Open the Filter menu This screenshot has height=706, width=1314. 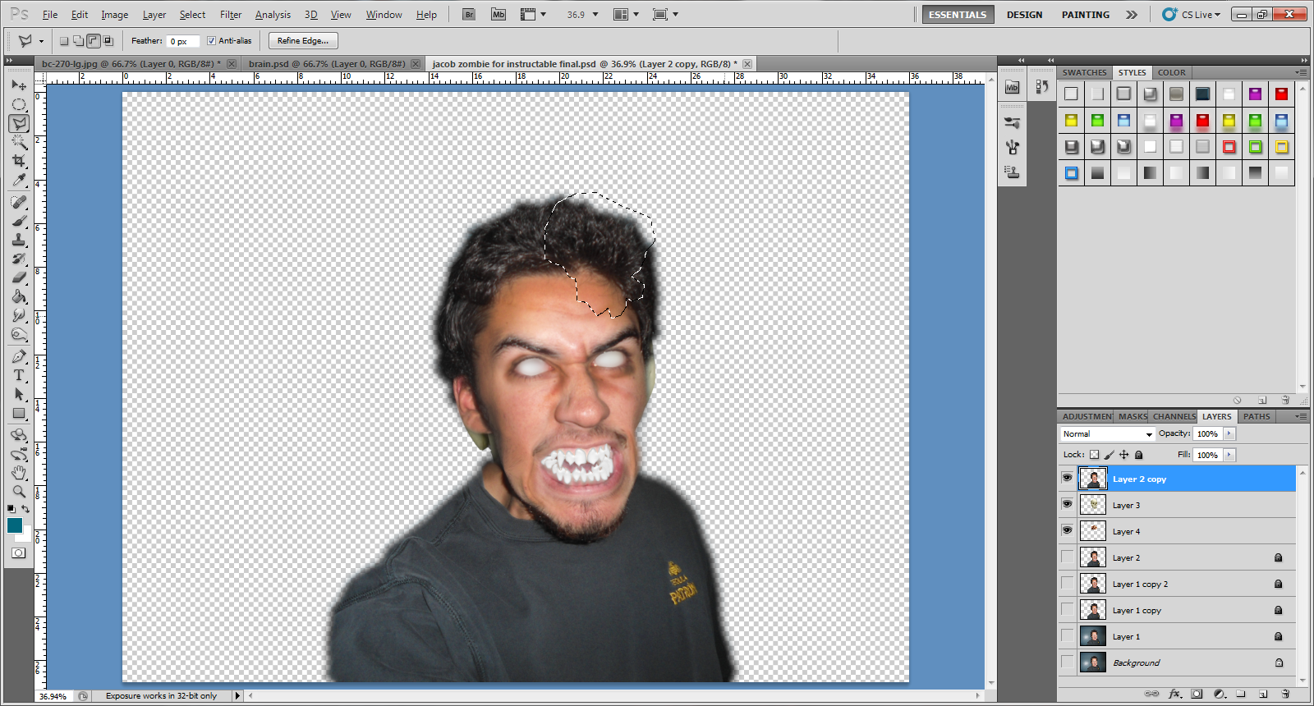[x=231, y=15]
